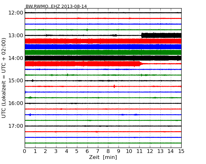Click the thin black trace at 12:00
The width and height of the screenshot is (206, 164).
point(103,13)
